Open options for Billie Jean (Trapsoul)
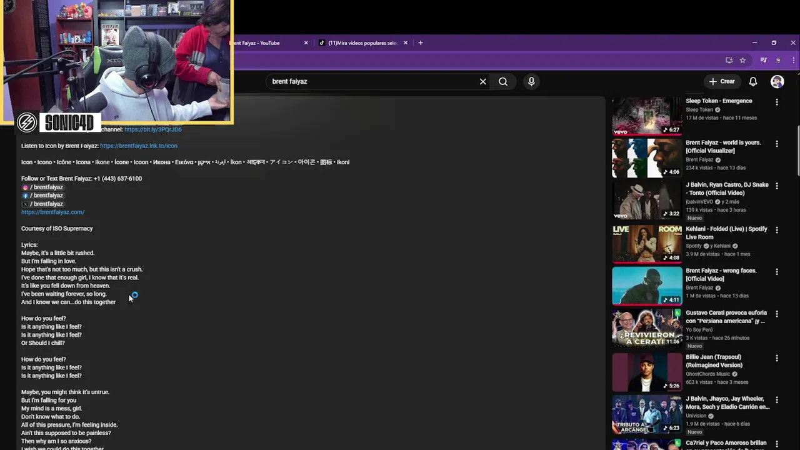The image size is (800, 450). pyautogui.click(x=777, y=358)
